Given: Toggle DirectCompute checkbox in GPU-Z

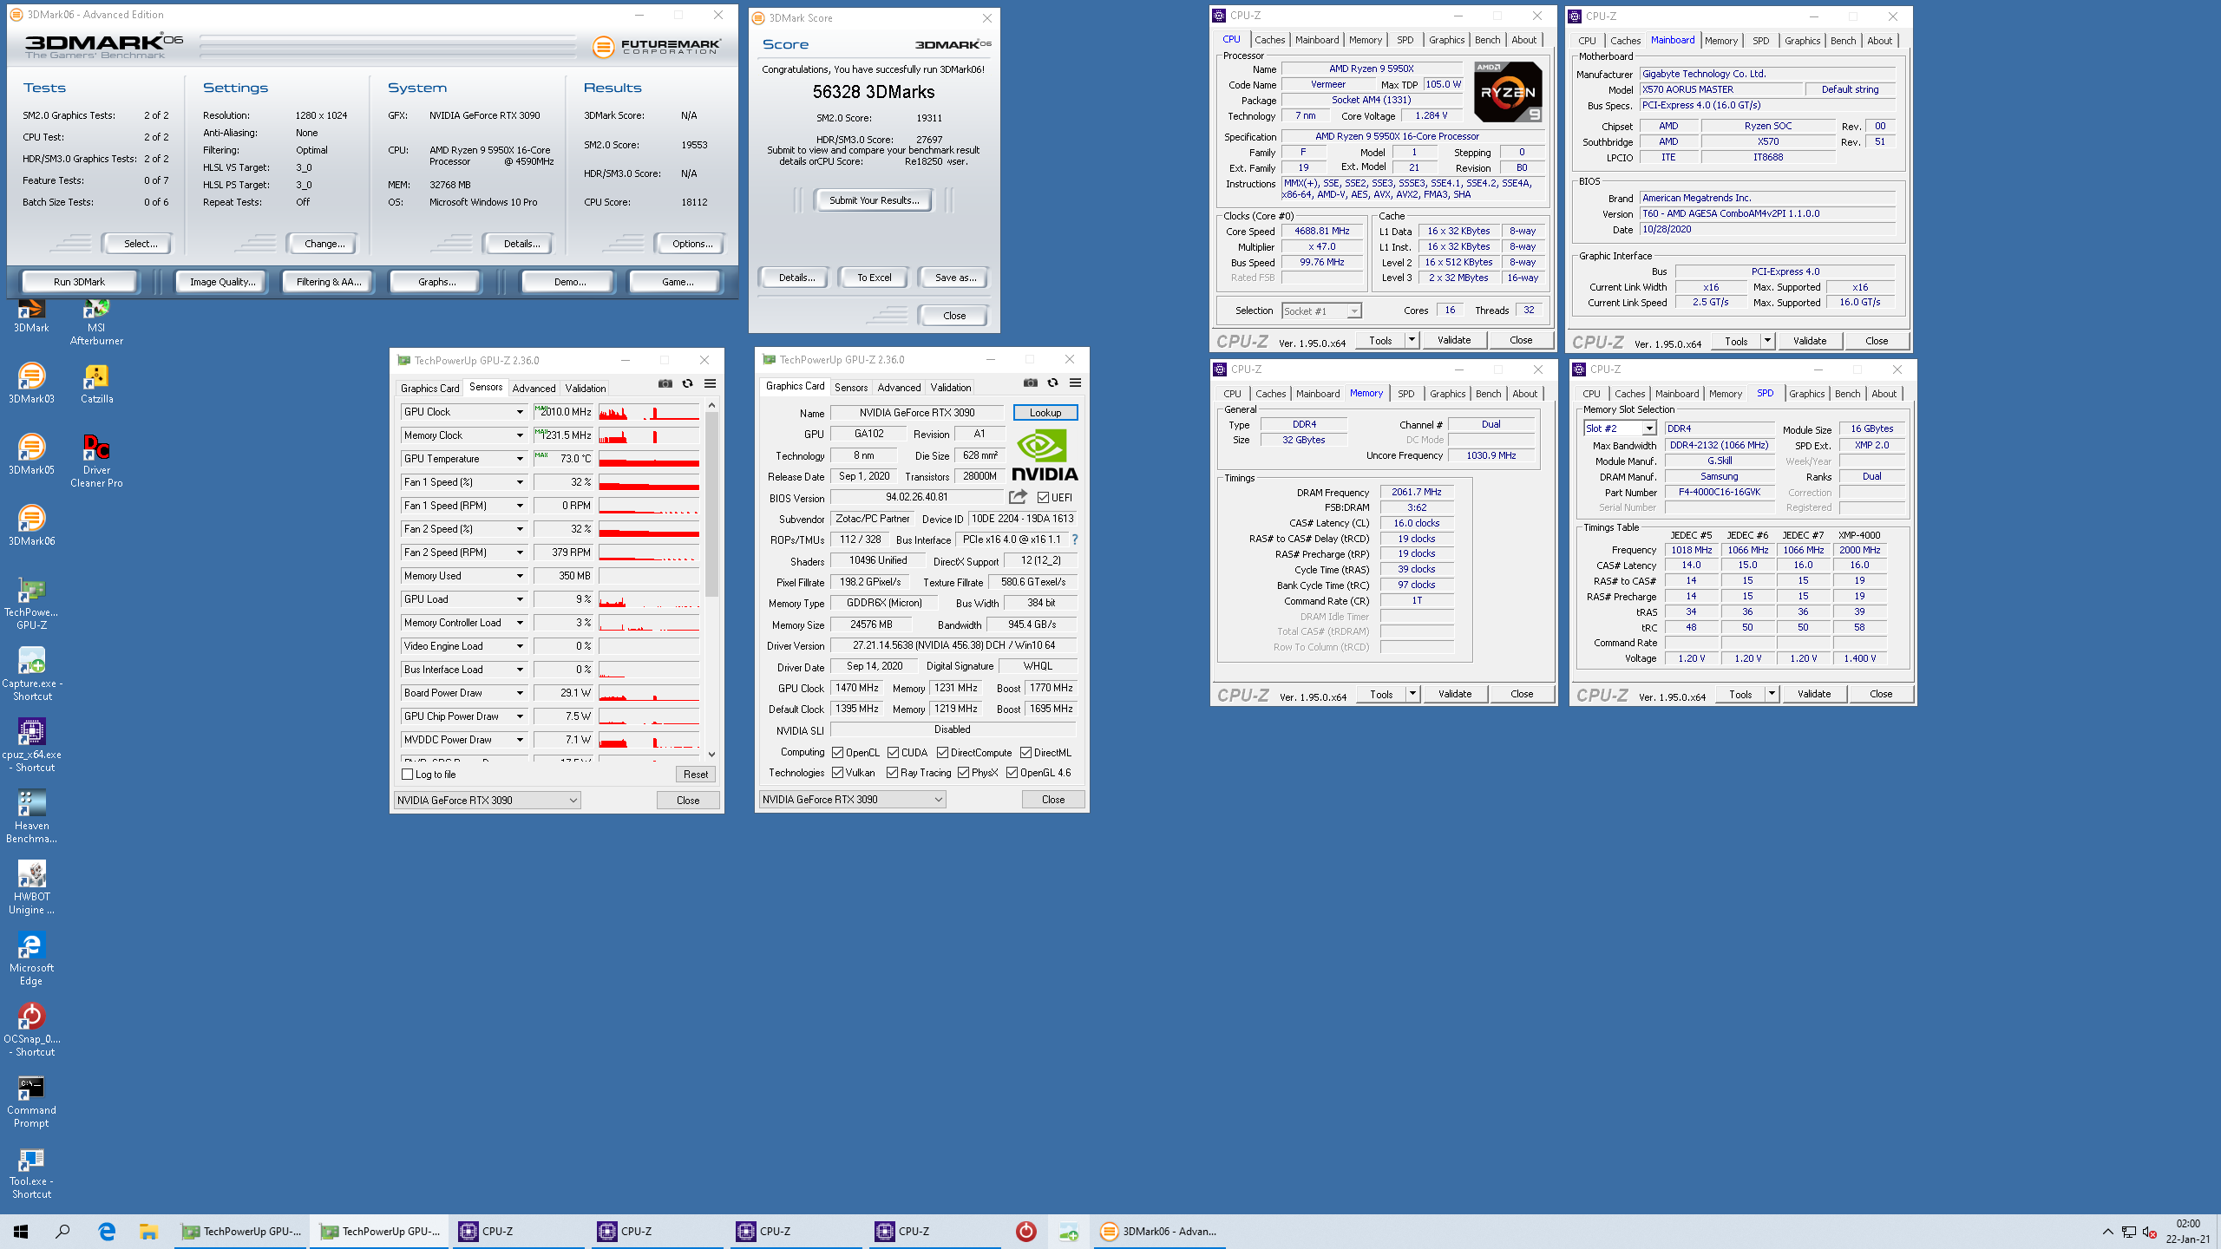Looking at the screenshot, I should (942, 753).
